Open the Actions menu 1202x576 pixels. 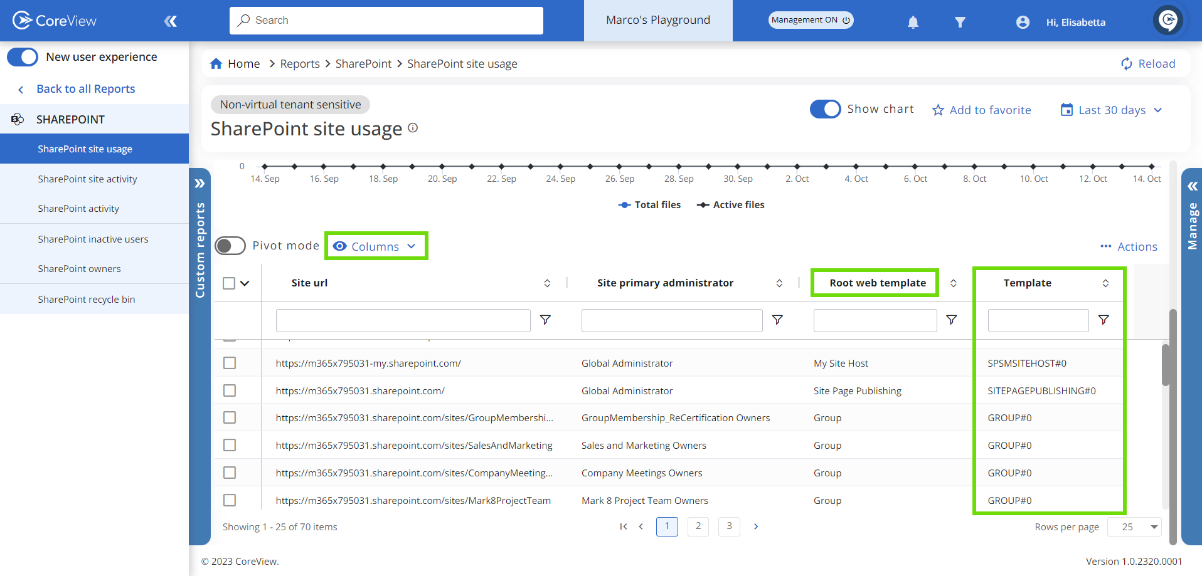1129,247
